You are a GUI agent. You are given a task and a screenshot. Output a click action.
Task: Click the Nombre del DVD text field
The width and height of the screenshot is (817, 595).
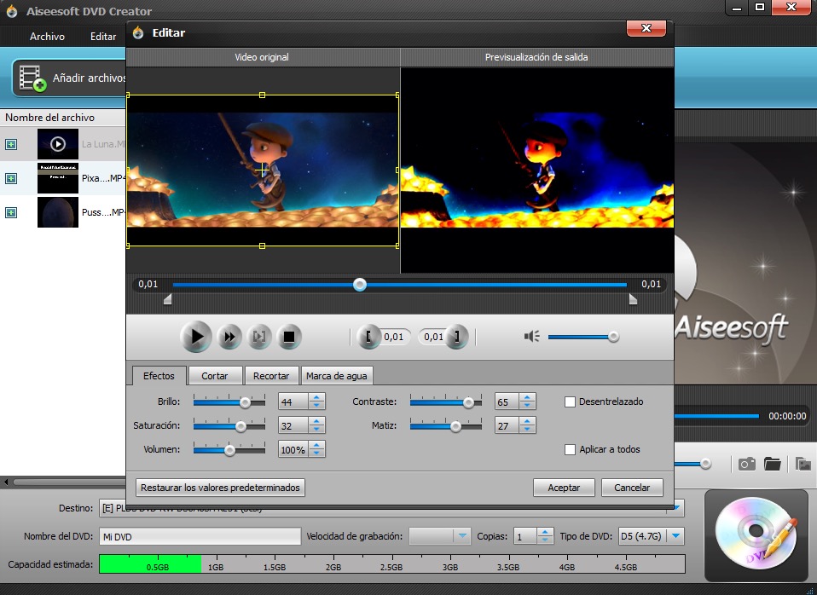pyautogui.click(x=200, y=537)
